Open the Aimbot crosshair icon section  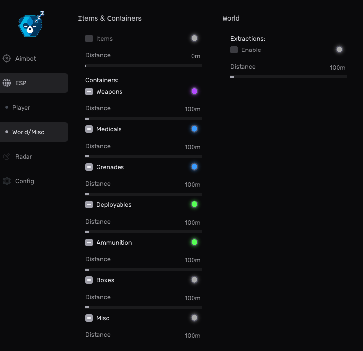point(7,59)
